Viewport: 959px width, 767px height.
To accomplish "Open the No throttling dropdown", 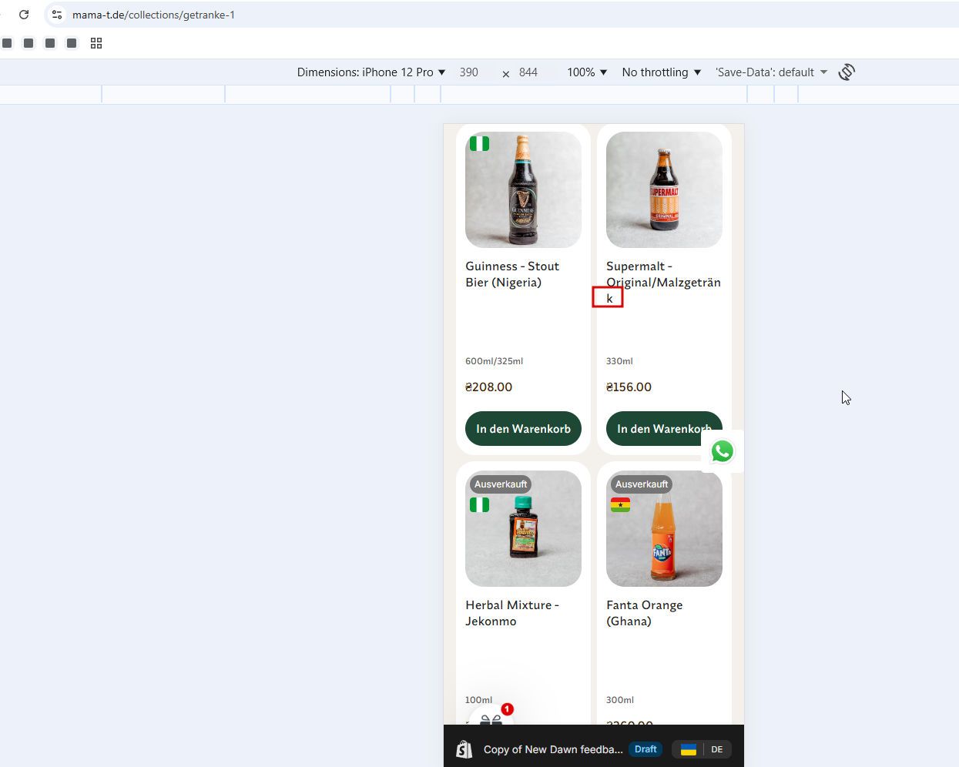I will (662, 72).
